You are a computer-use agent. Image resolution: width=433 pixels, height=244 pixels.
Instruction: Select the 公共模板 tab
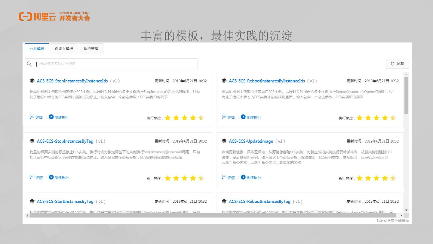(x=37, y=49)
